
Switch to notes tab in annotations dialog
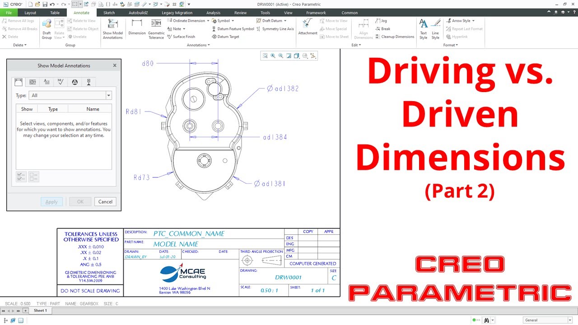[x=47, y=82]
